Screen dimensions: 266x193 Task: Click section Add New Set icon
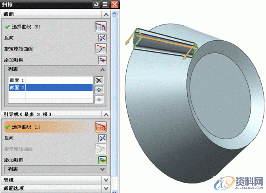(x=103, y=60)
